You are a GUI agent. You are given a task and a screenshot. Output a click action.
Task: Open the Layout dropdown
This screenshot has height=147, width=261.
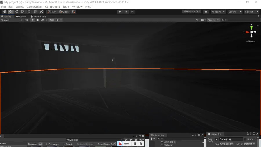point(252,12)
